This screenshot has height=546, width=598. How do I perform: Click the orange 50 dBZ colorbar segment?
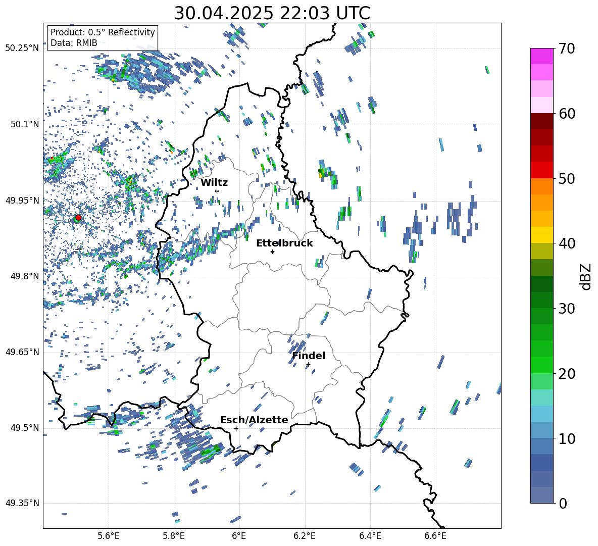coord(541,186)
